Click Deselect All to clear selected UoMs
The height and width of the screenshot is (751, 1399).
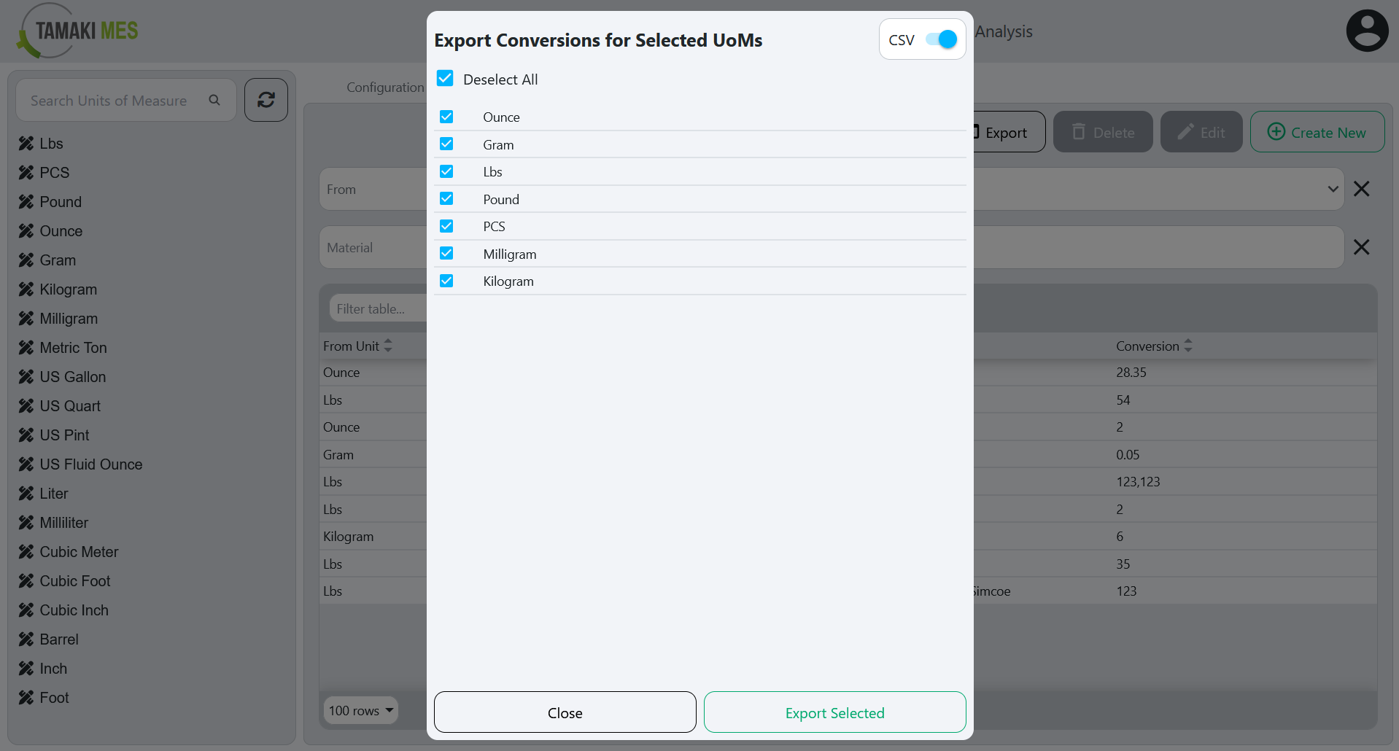445,79
